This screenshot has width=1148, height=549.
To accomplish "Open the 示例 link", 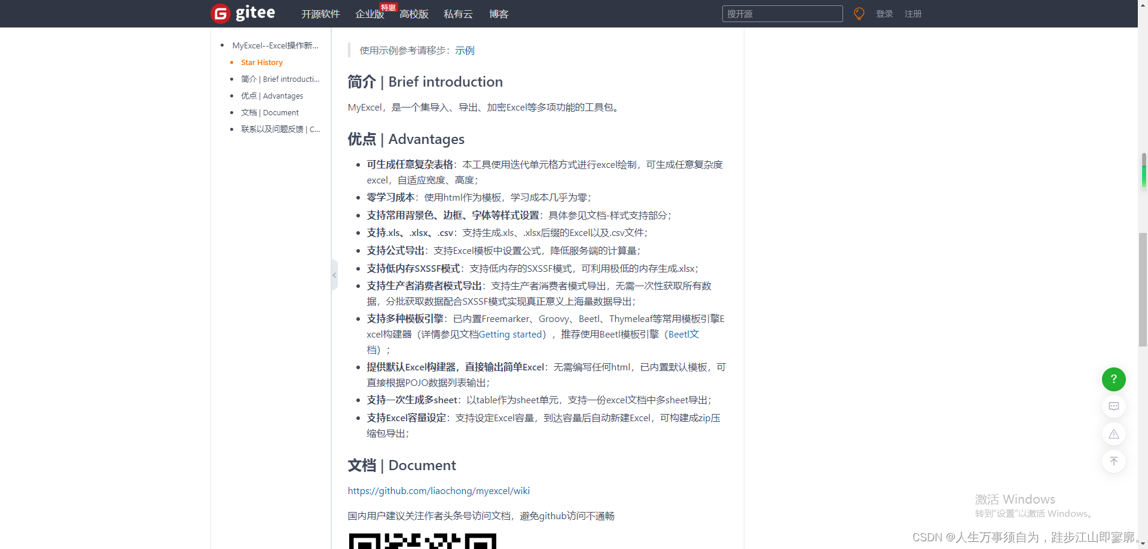I will coord(465,51).
